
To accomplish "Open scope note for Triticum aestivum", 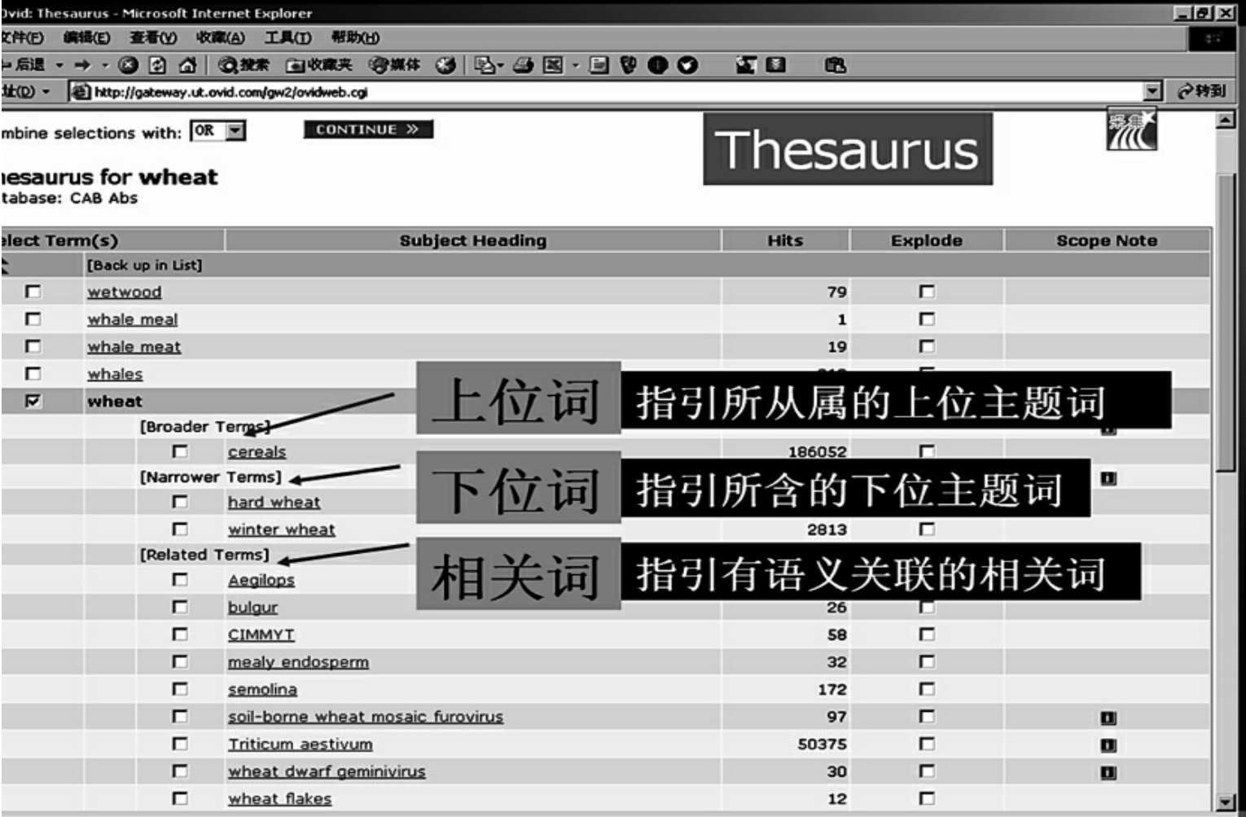I will [x=1108, y=745].
